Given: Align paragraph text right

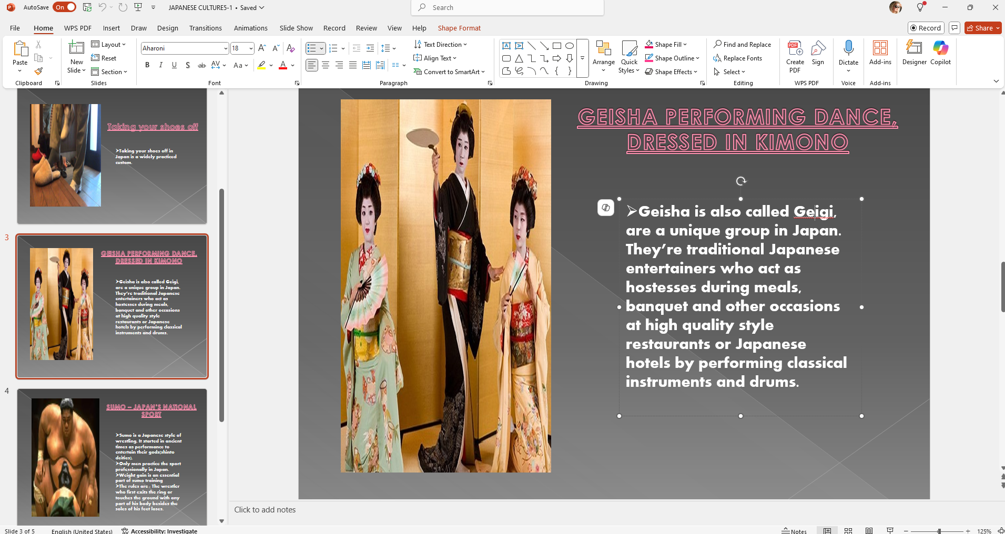Looking at the screenshot, I should click(x=339, y=65).
